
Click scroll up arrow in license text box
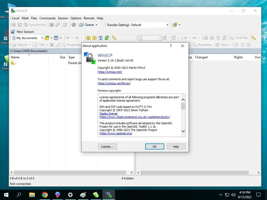click(x=183, y=100)
